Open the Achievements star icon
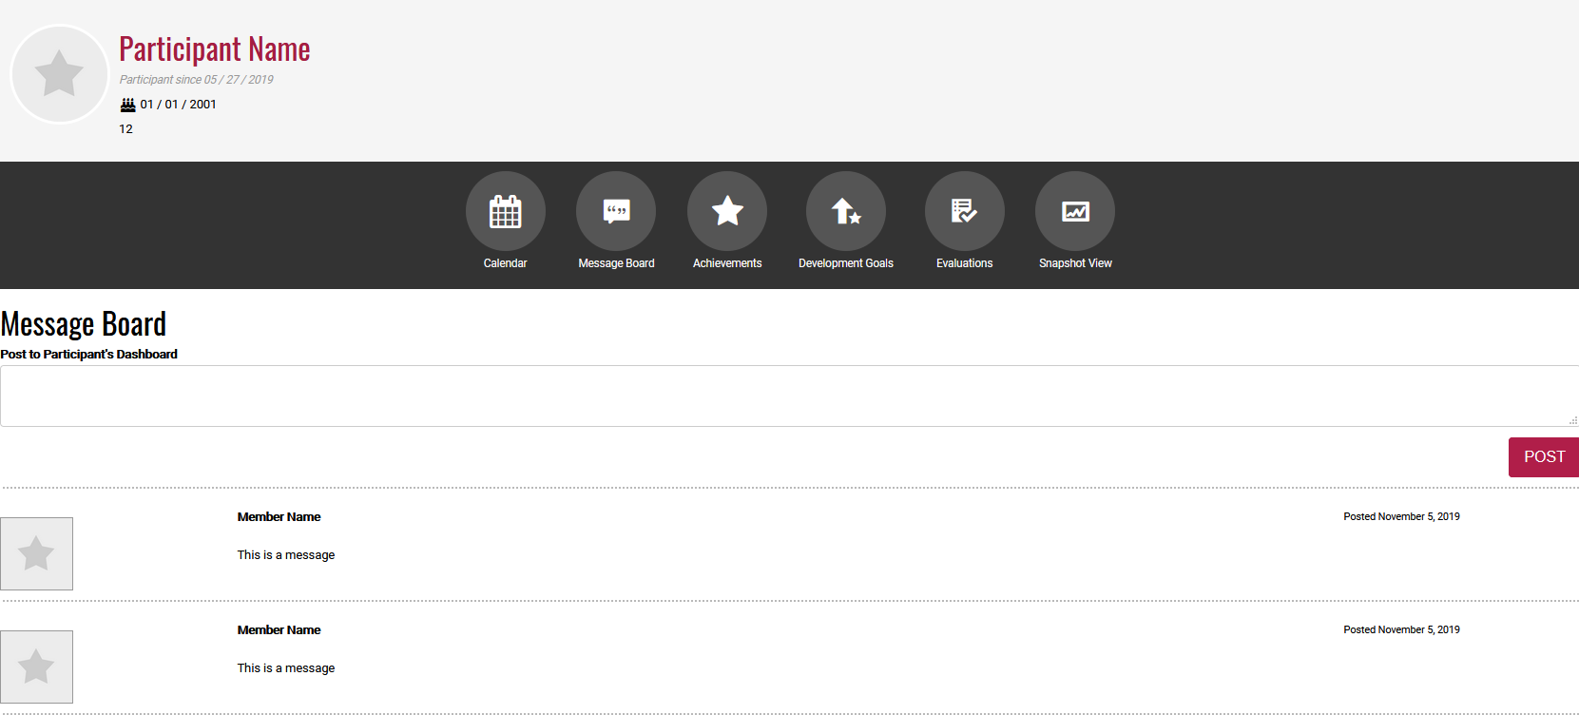The image size is (1579, 715). pyautogui.click(x=727, y=211)
